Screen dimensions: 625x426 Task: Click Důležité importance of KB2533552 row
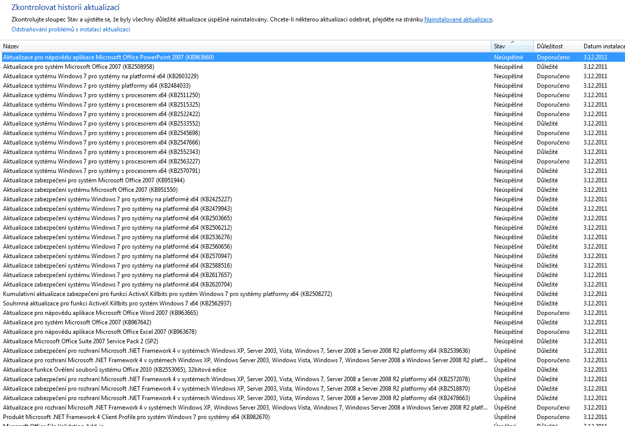547,124
